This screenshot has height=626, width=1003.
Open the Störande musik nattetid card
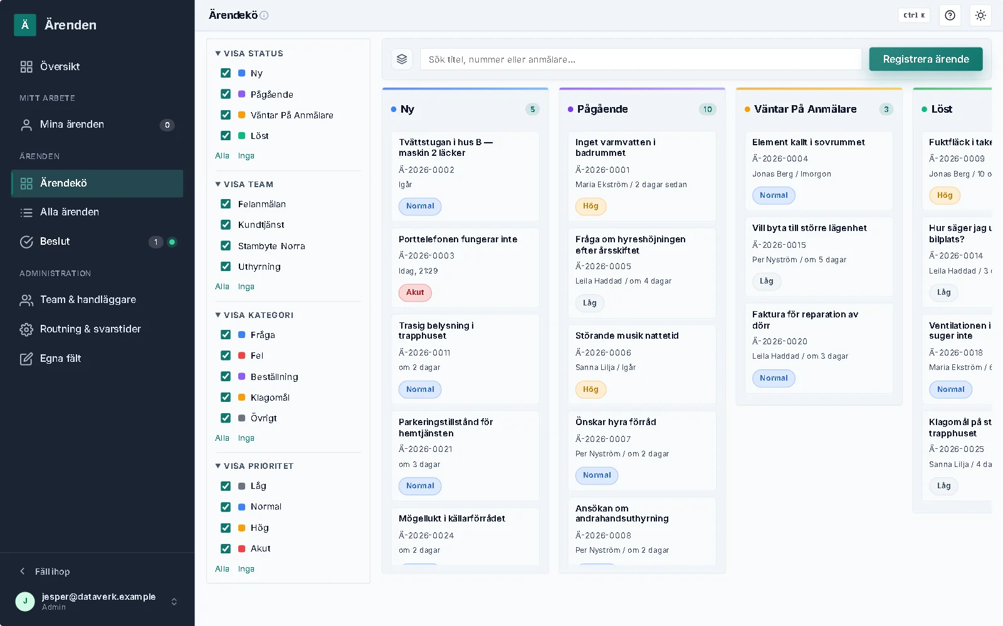click(642, 364)
